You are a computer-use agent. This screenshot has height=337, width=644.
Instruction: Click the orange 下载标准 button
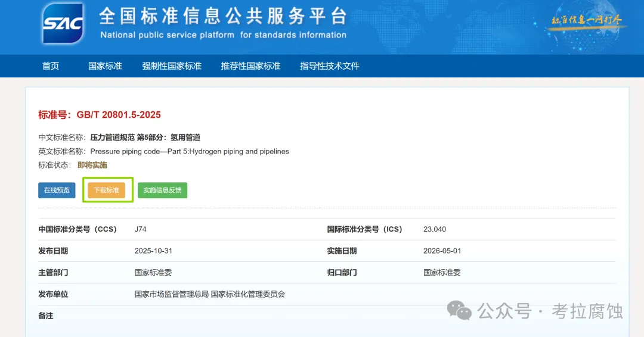coord(106,191)
